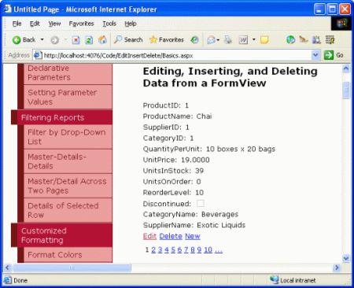
Task: Go to pager page 4
Action: 167,249
